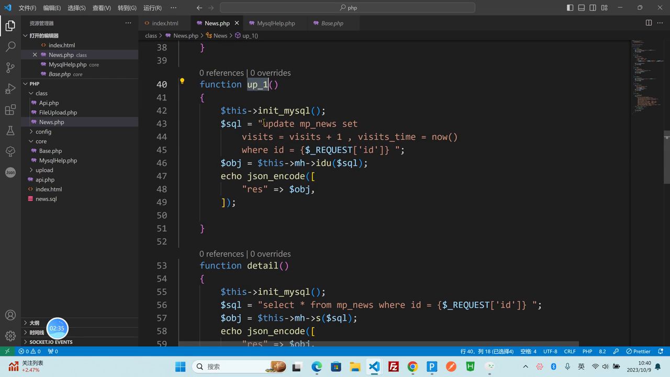Viewport: 670px width, 377px height.
Task: Open the overflow menu ellipsis in menu bar
Action: click(x=173, y=8)
